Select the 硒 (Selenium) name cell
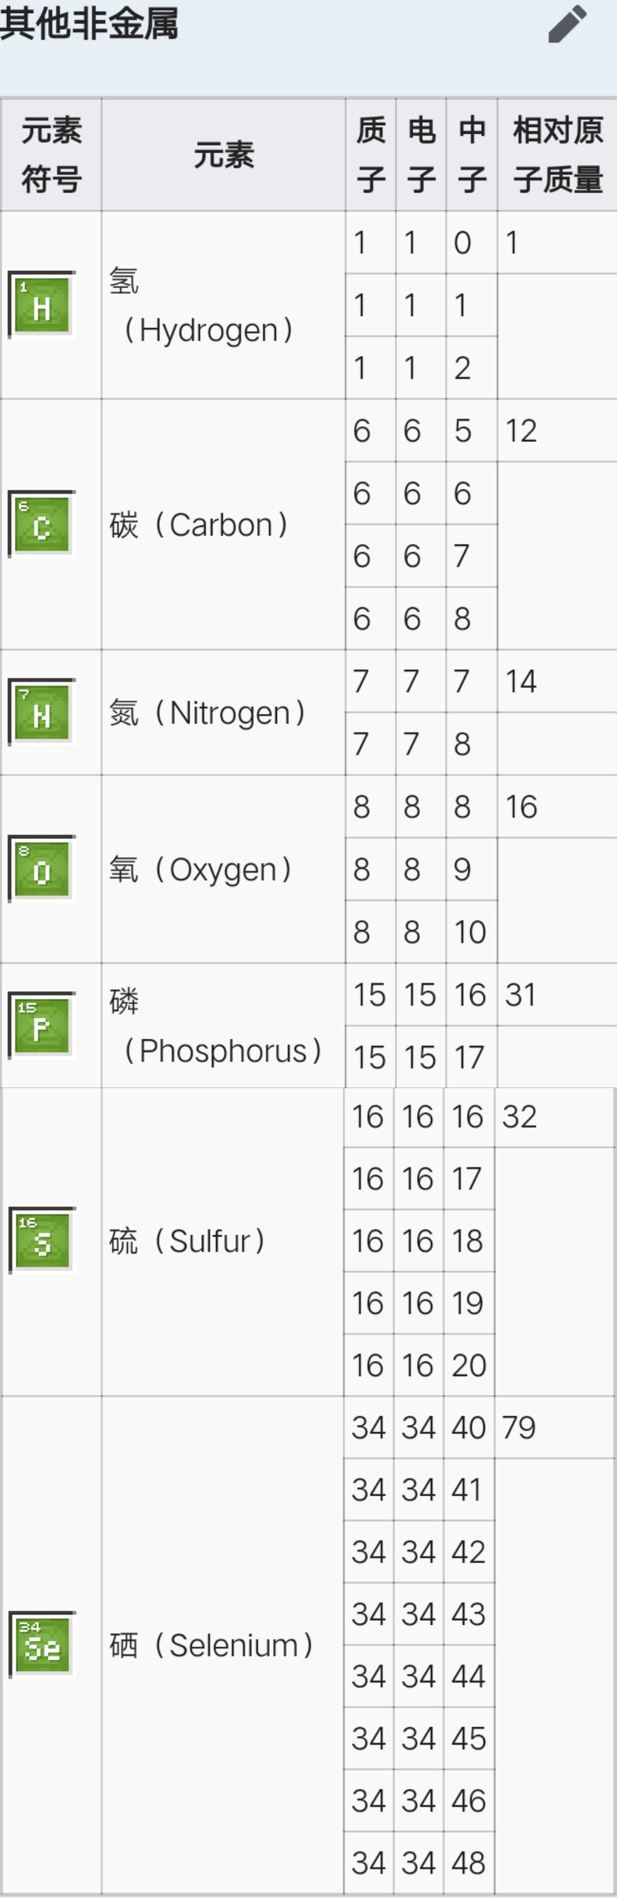 [222, 1645]
